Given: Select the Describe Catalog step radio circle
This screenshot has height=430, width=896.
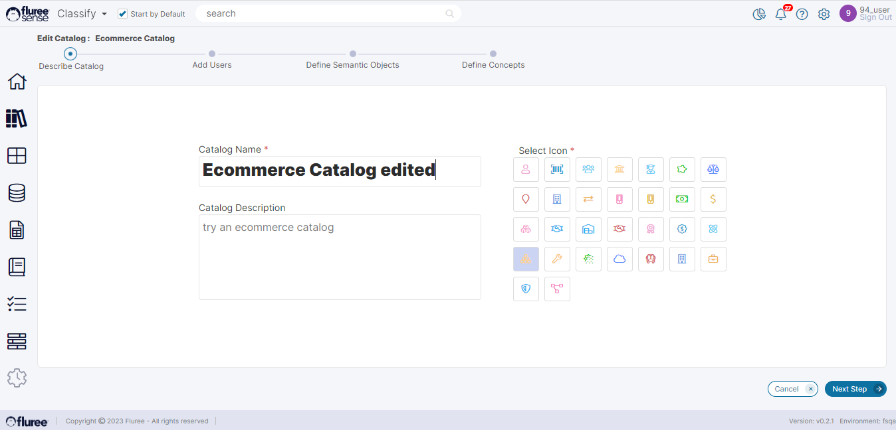Looking at the screenshot, I should click(70, 54).
